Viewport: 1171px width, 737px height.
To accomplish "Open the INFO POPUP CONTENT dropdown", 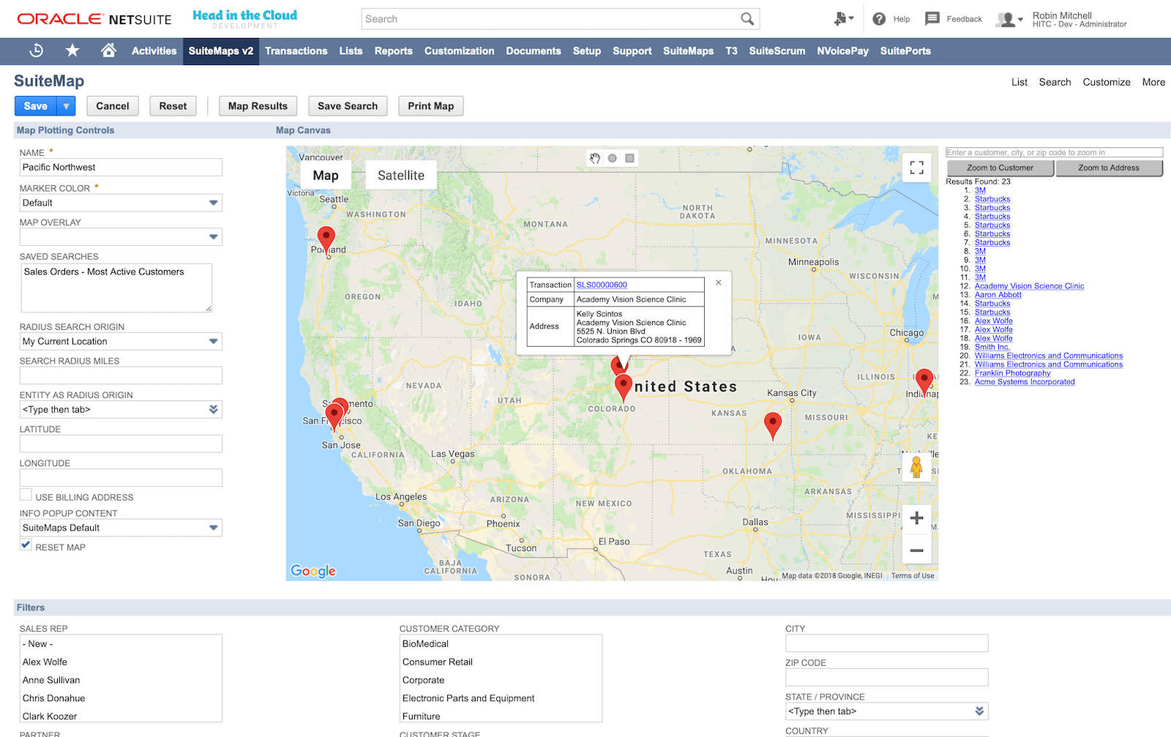I will point(214,527).
